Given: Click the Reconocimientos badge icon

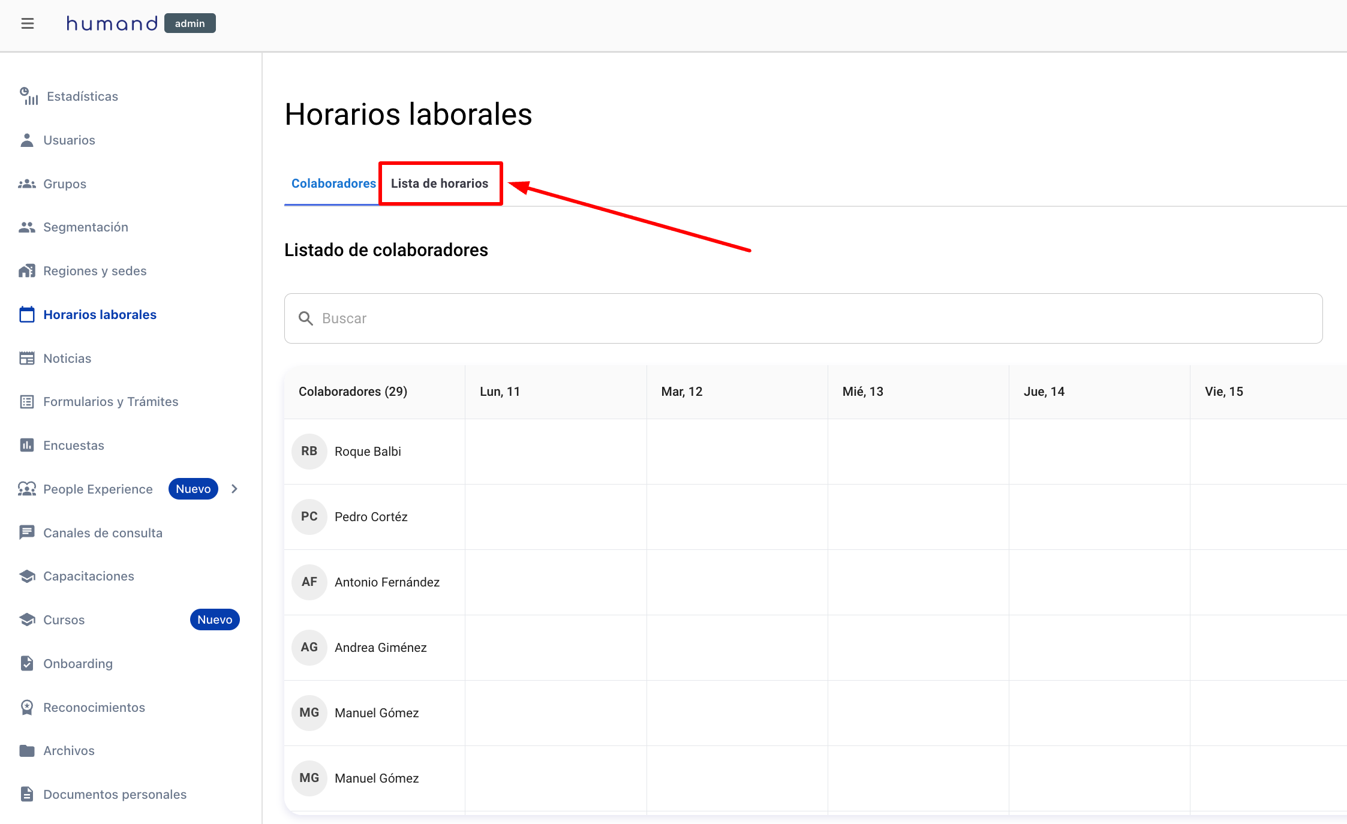Looking at the screenshot, I should (27, 707).
